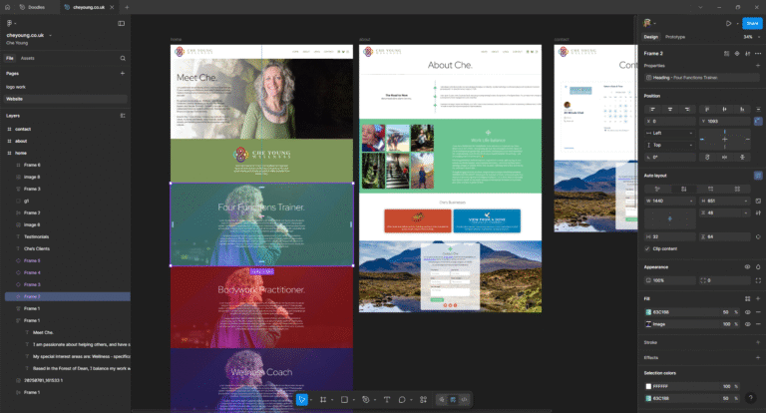The height and width of the screenshot is (413, 766).
Task: Align bottom icon in Position section
Action: pyautogui.click(x=742, y=109)
